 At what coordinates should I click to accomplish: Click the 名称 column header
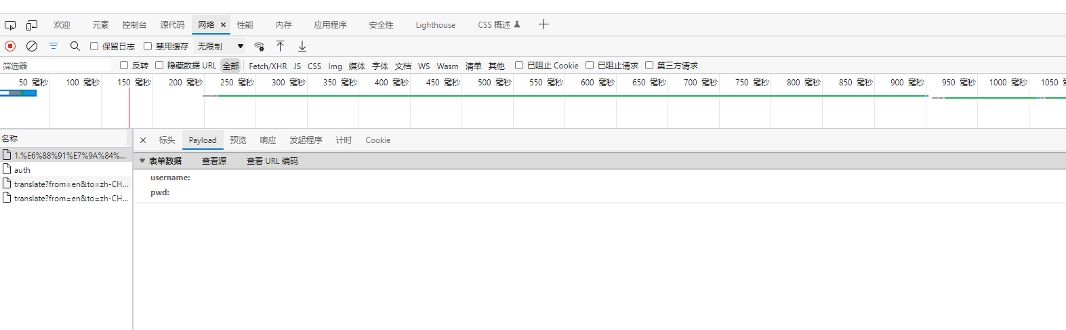tap(66, 138)
